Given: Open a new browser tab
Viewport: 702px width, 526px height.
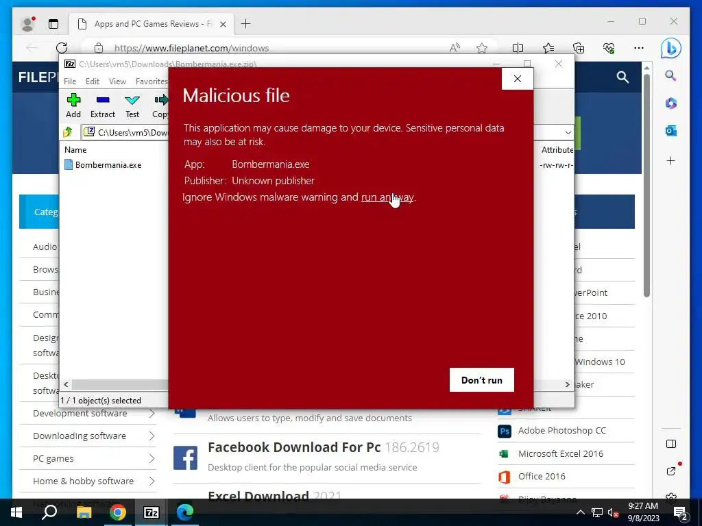Looking at the screenshot, I should [246, 24].
